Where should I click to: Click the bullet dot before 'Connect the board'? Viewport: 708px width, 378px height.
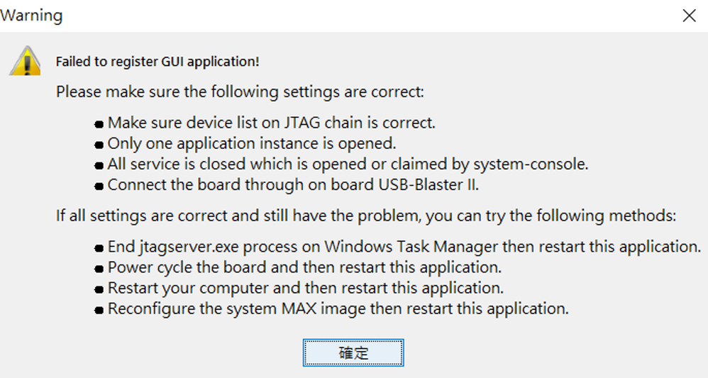100,186
